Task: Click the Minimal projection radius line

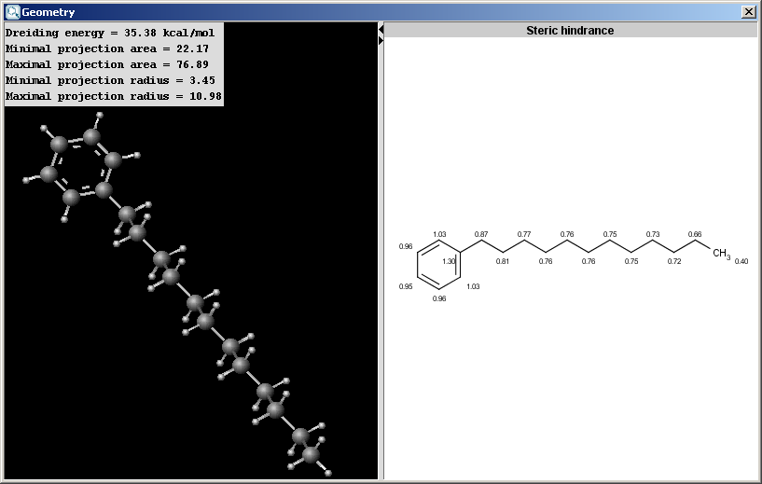Action: (110, 80)
